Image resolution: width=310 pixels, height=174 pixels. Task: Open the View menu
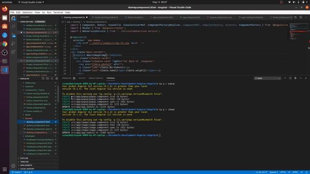click(x=37, y=12)
